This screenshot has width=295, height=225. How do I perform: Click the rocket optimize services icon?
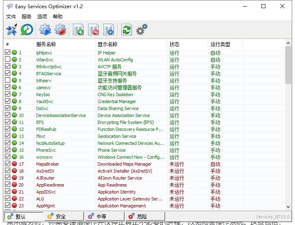(x=11, y=30)
